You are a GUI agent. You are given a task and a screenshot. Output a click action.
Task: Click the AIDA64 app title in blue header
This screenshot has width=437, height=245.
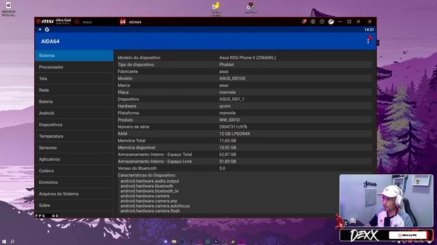point(50,42)
